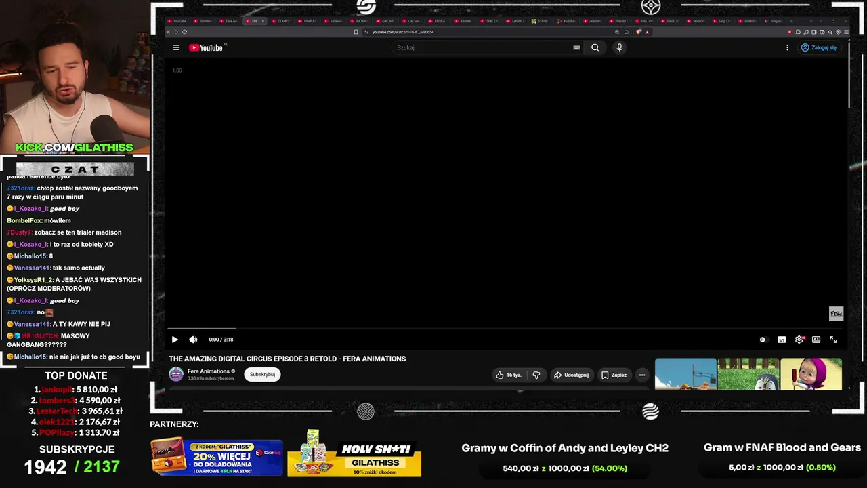
Task: Switch to the first YouTube browser tab
Action: [177, 21]
